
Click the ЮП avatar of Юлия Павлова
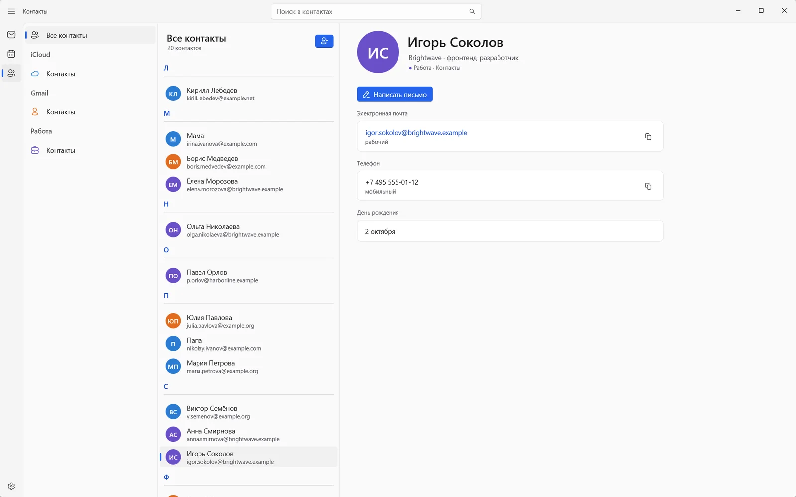coord(173,321)
